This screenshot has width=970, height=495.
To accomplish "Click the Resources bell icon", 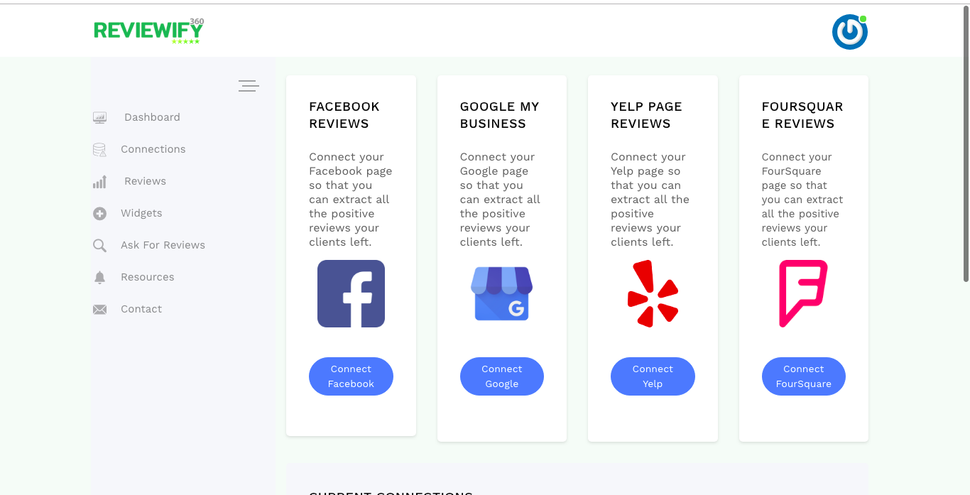I will click(x=99, y=278).
